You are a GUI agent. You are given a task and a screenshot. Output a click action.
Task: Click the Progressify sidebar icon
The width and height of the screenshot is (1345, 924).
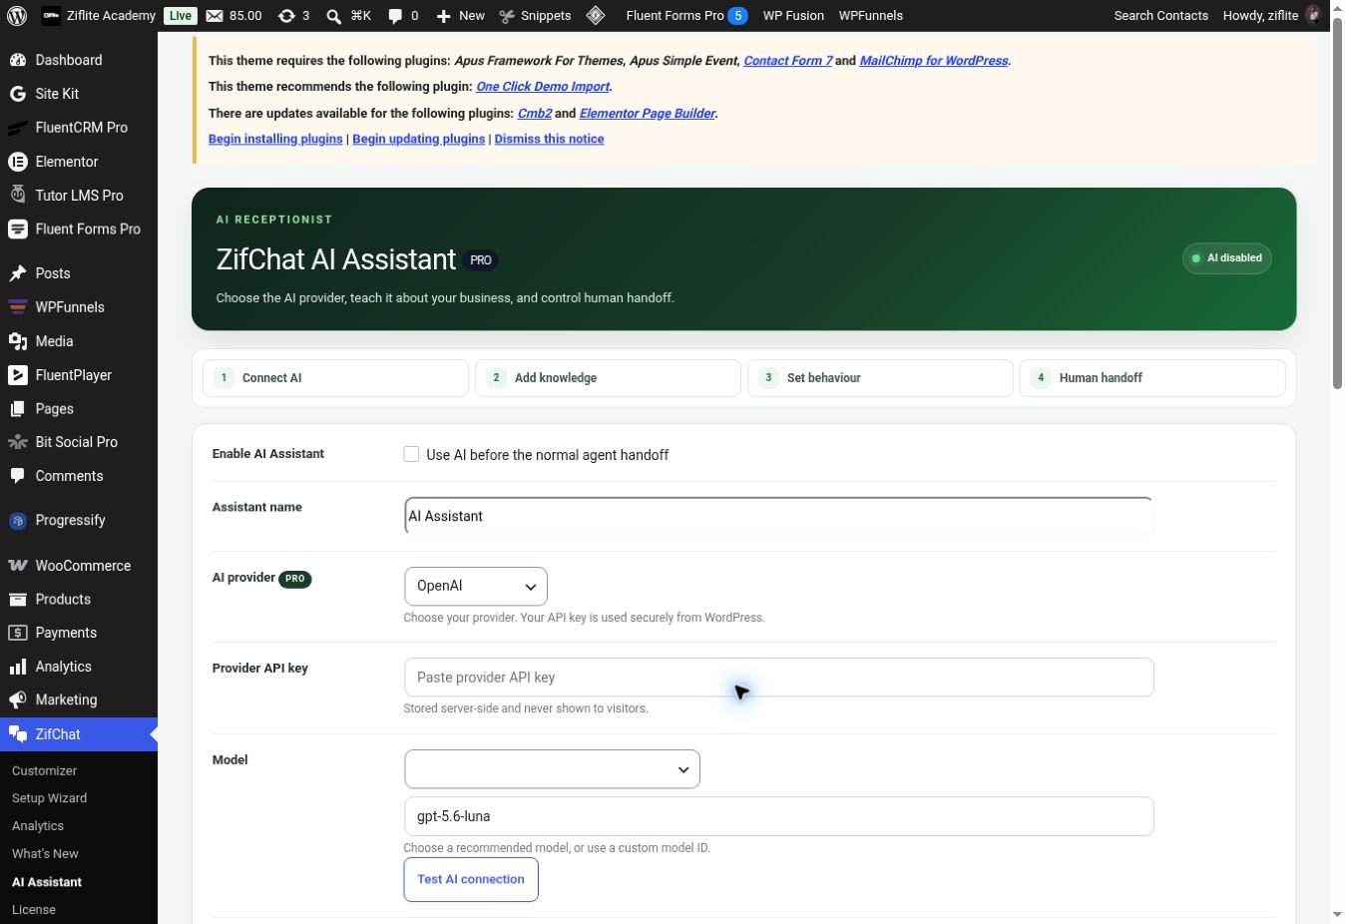(18, 521)
